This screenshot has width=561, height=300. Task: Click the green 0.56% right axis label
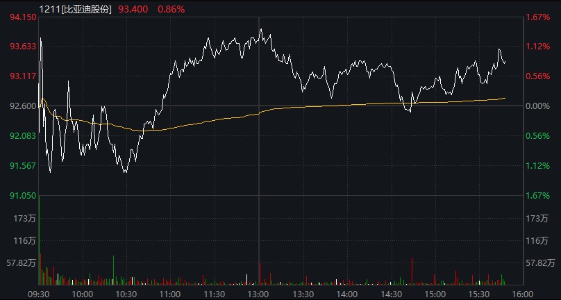tap(540, 136)
